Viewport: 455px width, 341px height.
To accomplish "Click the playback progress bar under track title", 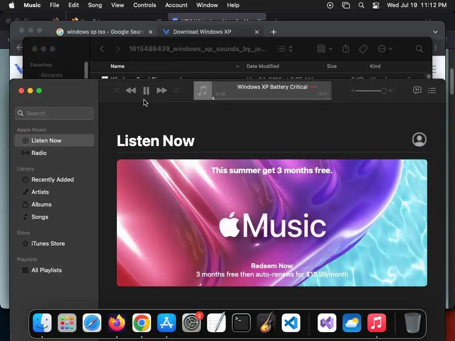I will tap(271, 99).
